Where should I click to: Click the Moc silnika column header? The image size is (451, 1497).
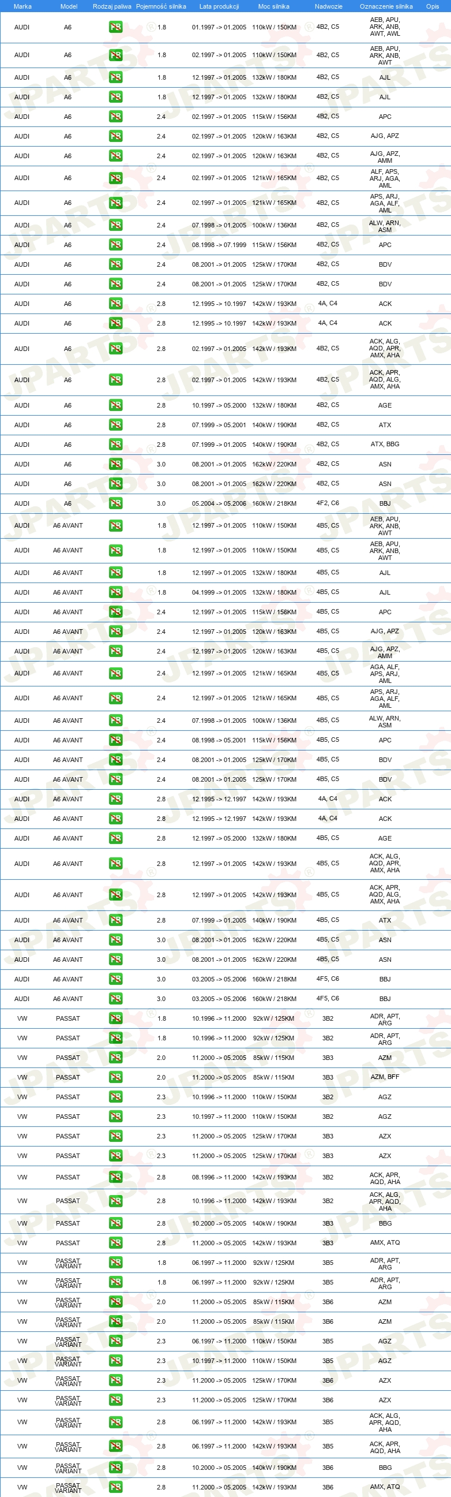click(x=274, y=6)
